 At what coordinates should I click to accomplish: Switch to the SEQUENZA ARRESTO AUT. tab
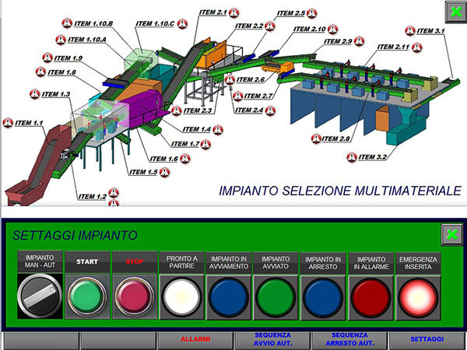(x=348, y=340)
